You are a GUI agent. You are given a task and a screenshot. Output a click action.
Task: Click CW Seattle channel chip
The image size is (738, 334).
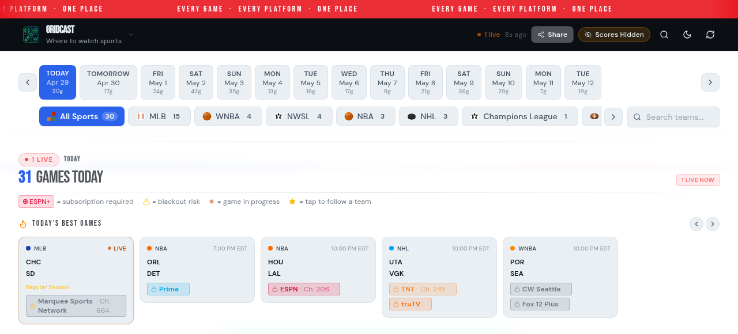[541, 289]
